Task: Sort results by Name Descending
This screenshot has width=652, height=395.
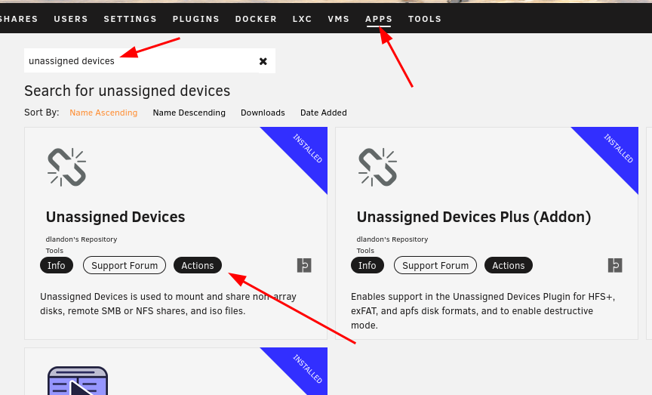Action: tap(189, 113)
